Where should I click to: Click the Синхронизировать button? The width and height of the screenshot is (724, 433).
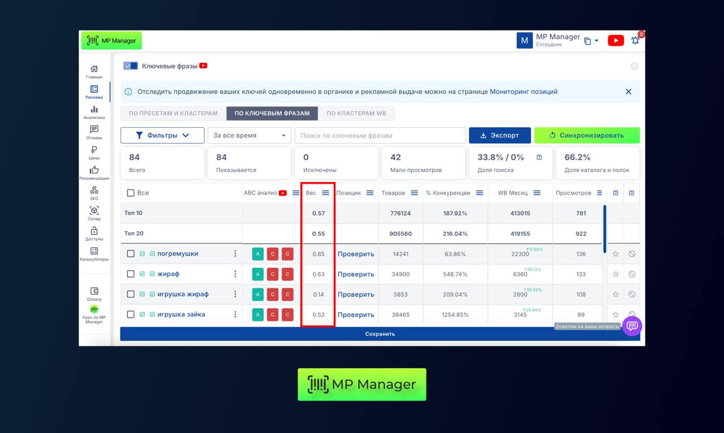[x=587, y=136]
